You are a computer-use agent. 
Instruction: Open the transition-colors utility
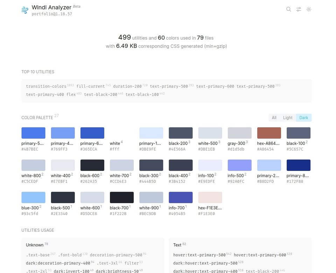coord(46,86)
